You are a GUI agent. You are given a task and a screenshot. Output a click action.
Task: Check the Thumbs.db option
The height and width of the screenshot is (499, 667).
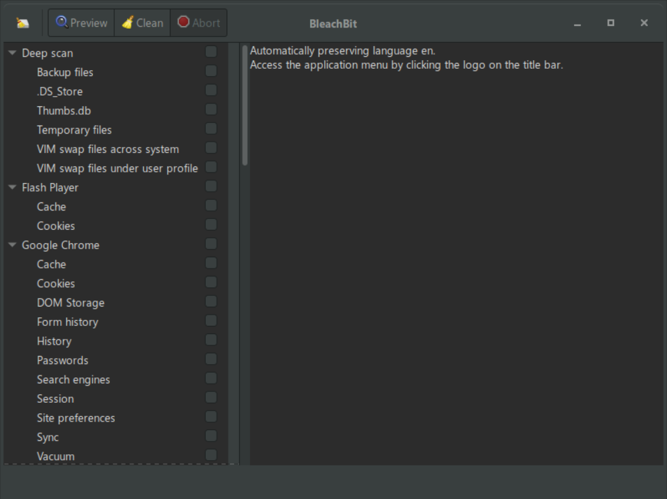(x=211, y=110)
